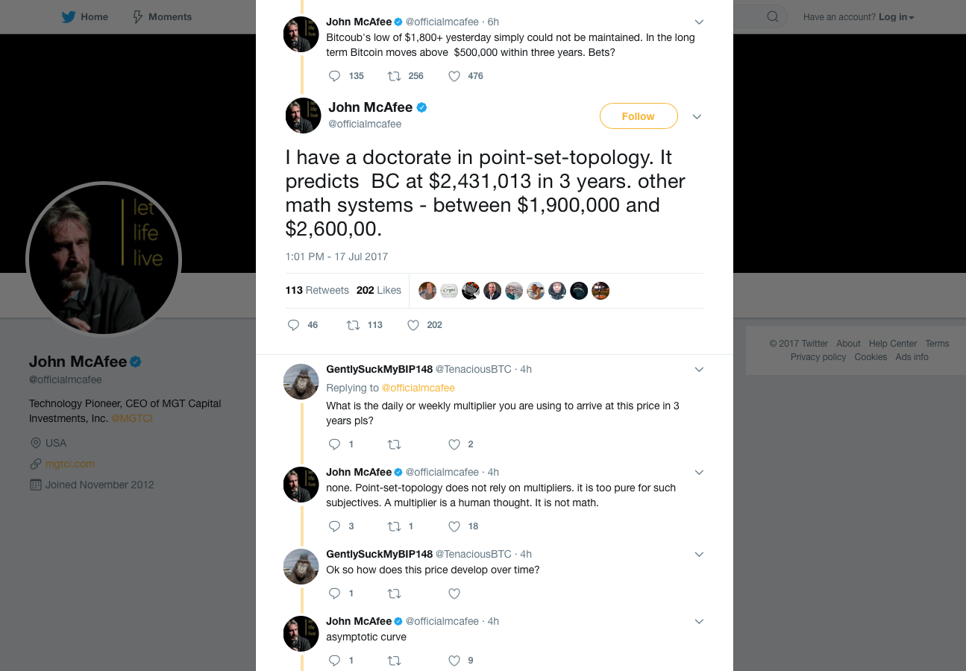Open the tweet timestamp '1:01 PM - 17 Jul 2017'
The height and width of the screenshot is (671, 966).
pos(336,256)
